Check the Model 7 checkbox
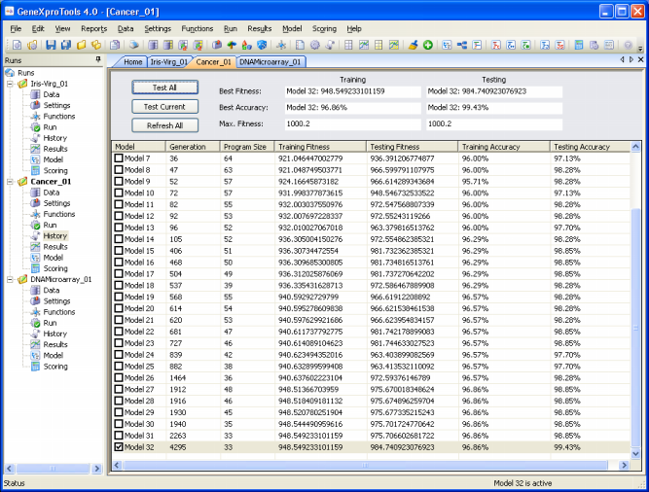The width and height of the screenshot is (649, 492). point(120,158)
